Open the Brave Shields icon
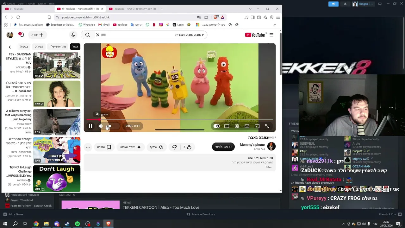The image size is (405, 228). tap(216, 17)
